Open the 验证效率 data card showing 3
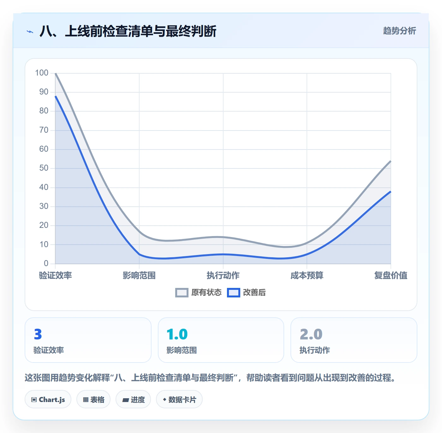 (88, 340)
